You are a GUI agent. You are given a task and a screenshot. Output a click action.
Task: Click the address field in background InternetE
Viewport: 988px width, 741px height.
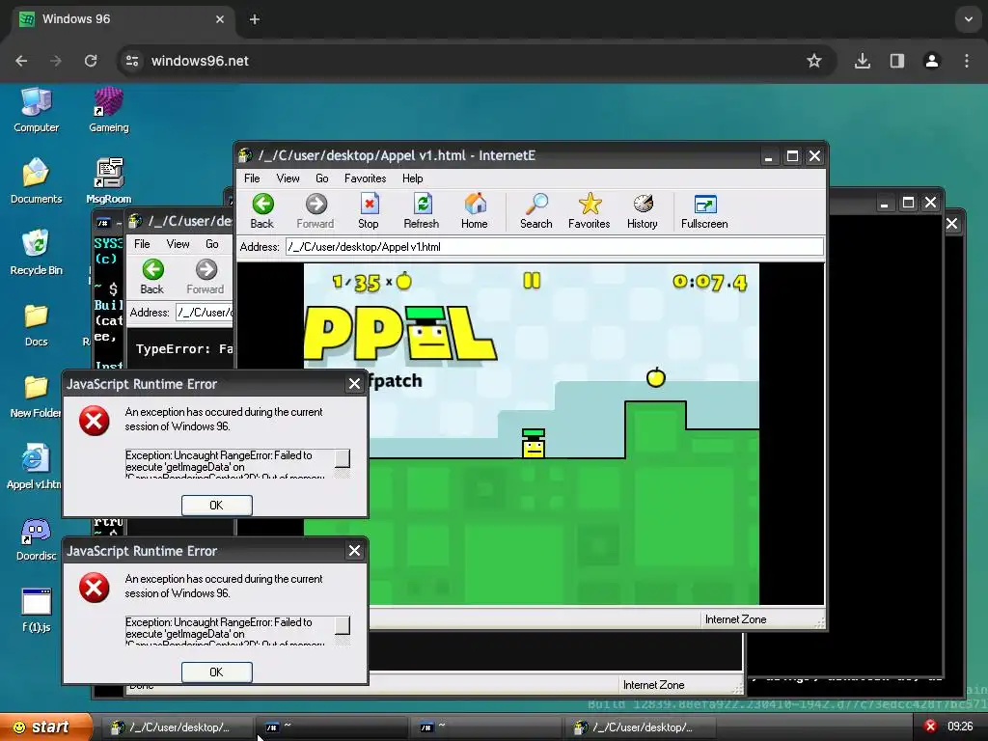click(x=205, y=313)
